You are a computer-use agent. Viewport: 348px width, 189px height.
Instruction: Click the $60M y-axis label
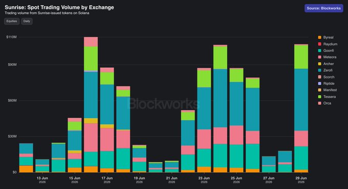[12, 100]
